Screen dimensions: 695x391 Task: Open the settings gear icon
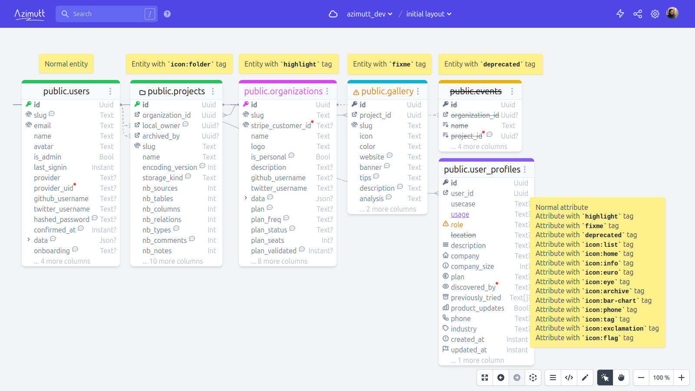(x=655, y=14)
